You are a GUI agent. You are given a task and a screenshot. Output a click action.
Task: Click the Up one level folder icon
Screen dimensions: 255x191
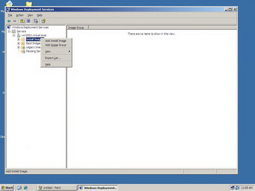[x=22, y=21]
